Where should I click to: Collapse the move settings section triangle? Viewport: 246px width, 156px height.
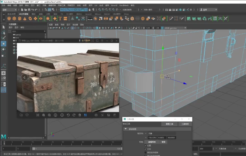coord(126,129)
